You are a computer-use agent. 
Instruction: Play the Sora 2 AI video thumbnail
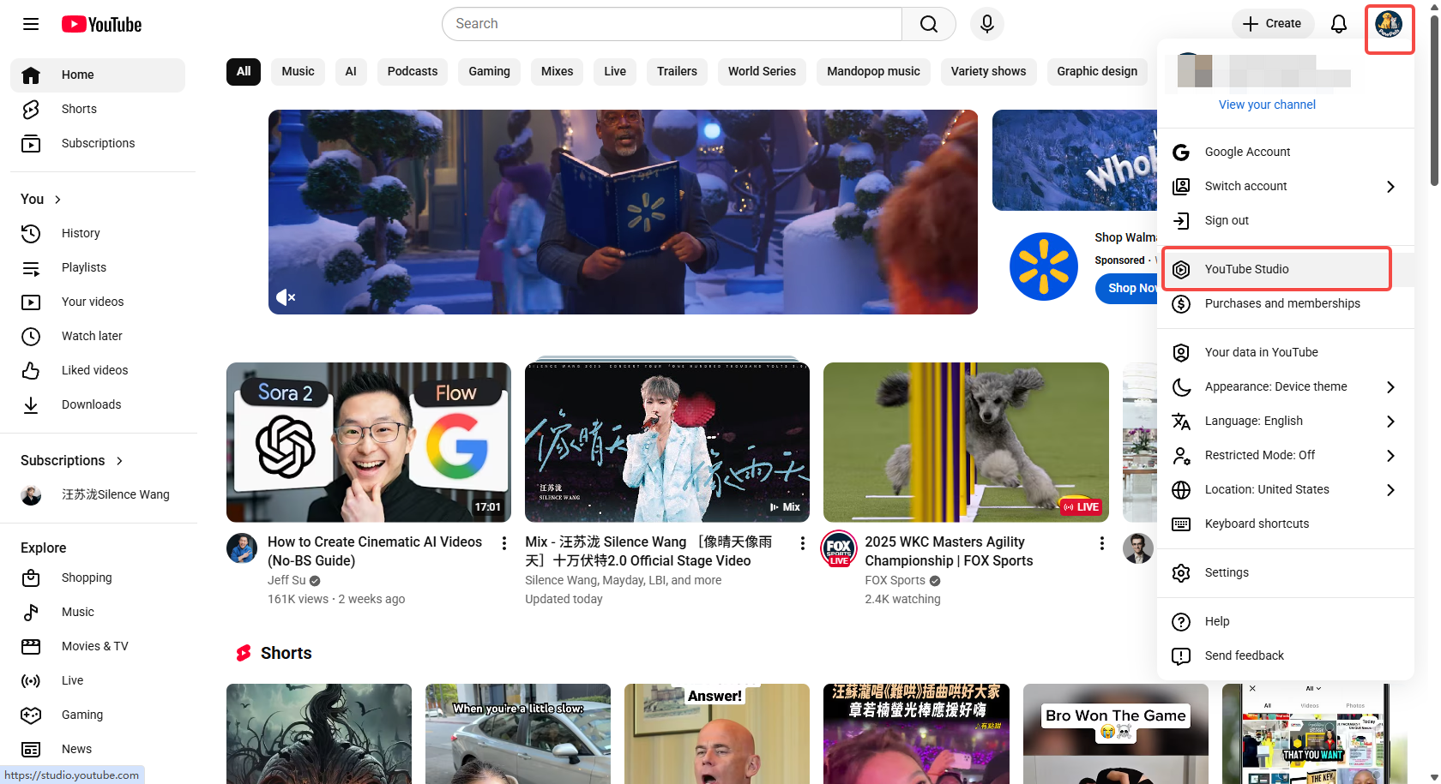click(368, 441)
